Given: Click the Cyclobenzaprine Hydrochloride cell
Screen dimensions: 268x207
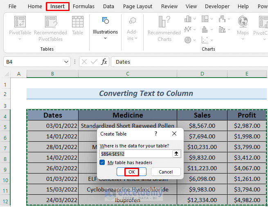Looking at the screenshot, I should point(128,189).
